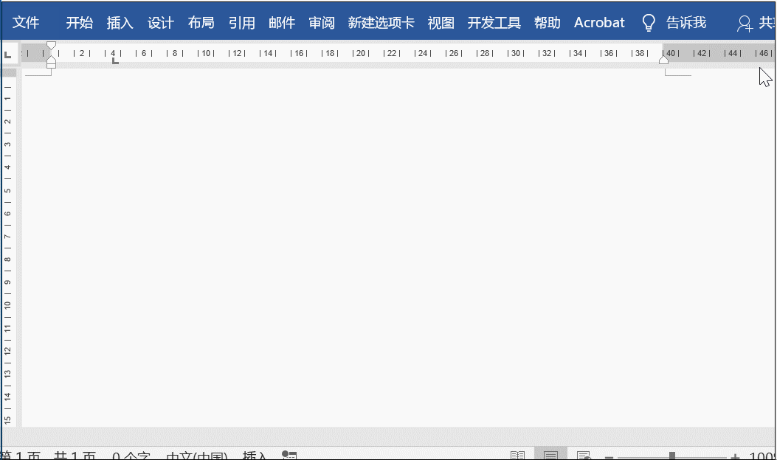This screenshot has width=777, height=460.
Task: Click the tab stop selector on the ruler corner
Action: (7, 54)
